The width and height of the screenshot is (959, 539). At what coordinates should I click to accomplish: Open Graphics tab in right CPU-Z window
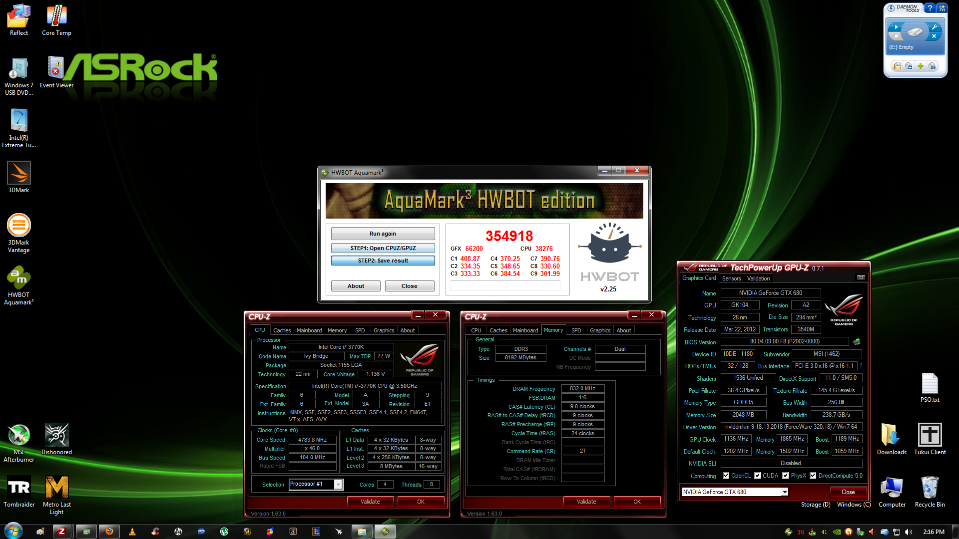[600, 330]
